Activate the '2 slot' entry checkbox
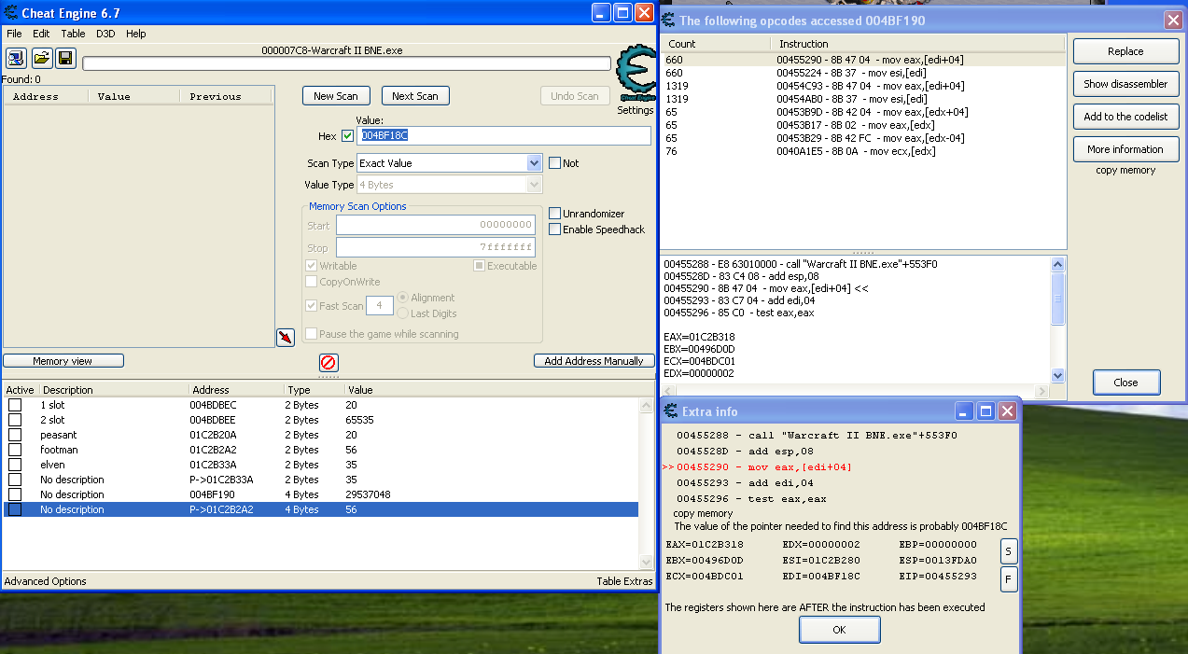The image size is (1188, 654). [15, 420]
